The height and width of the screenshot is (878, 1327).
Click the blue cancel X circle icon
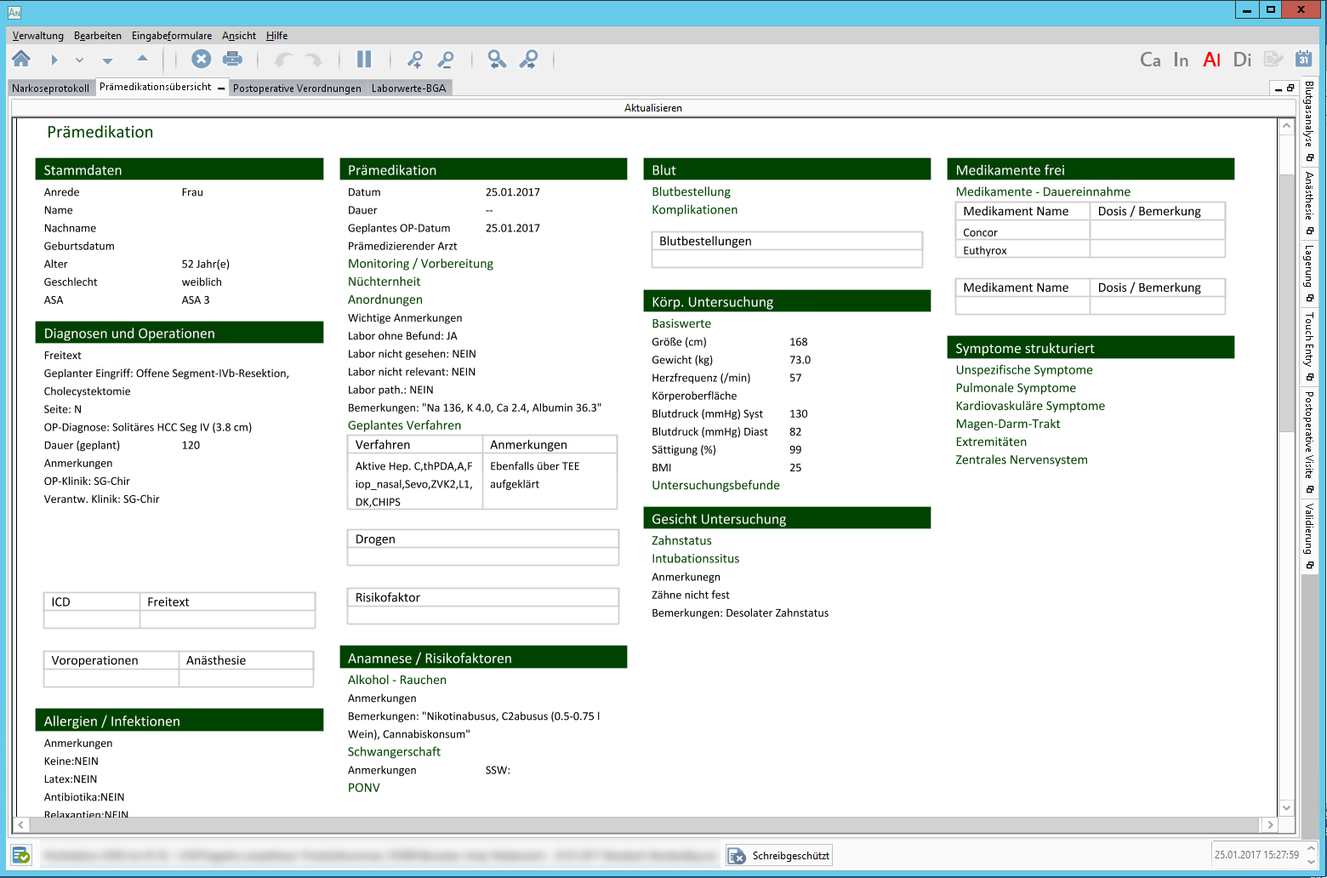[201, 59]
